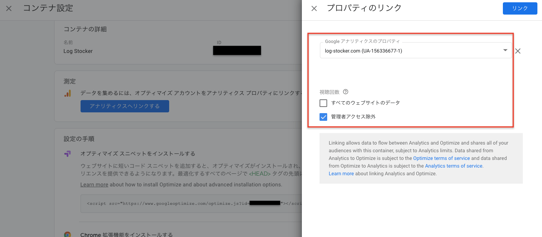Click the container name Log Stocker
542x237 pixels.
pos(78,51)
